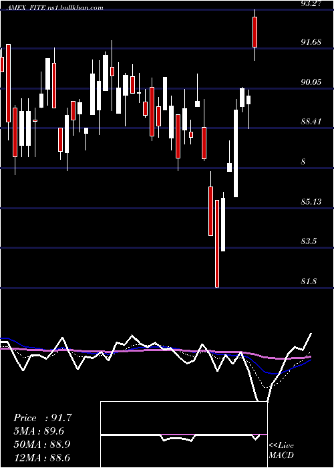Screen dimensions: 334x468
Task: Select the 81.8 price axis label
Action: click(309, 281)
